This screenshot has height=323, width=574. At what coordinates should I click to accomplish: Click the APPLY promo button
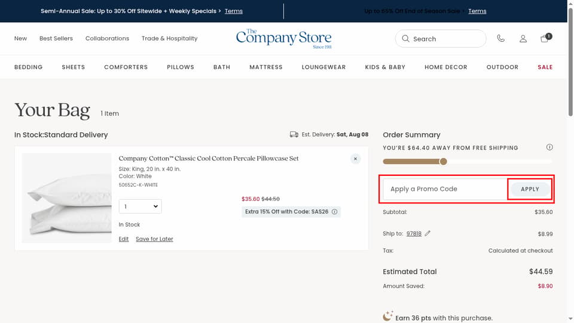click(x=530, y=189)
